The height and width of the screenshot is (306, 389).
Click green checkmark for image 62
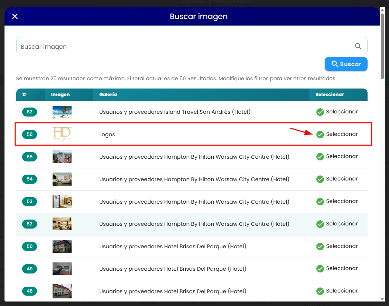pos(320,112)
